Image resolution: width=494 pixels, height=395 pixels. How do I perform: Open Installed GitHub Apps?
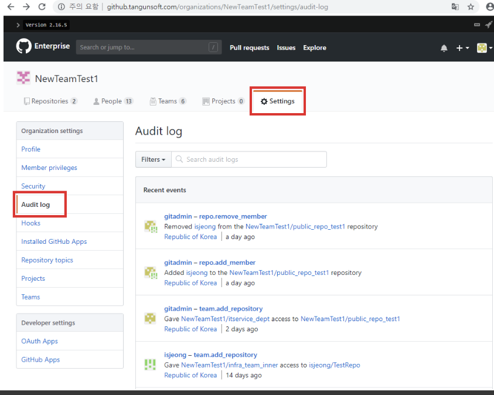click(x=54, y=241)
